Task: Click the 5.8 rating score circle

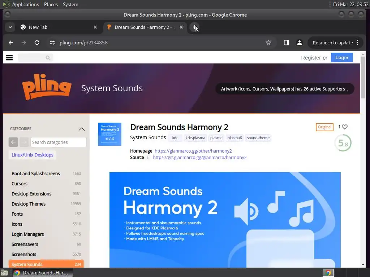Action: pyautogui.click(x=343, y=143)
